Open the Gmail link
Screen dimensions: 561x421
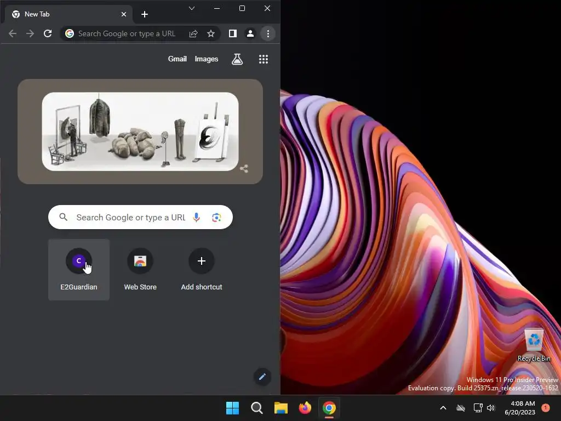point(178,59)
